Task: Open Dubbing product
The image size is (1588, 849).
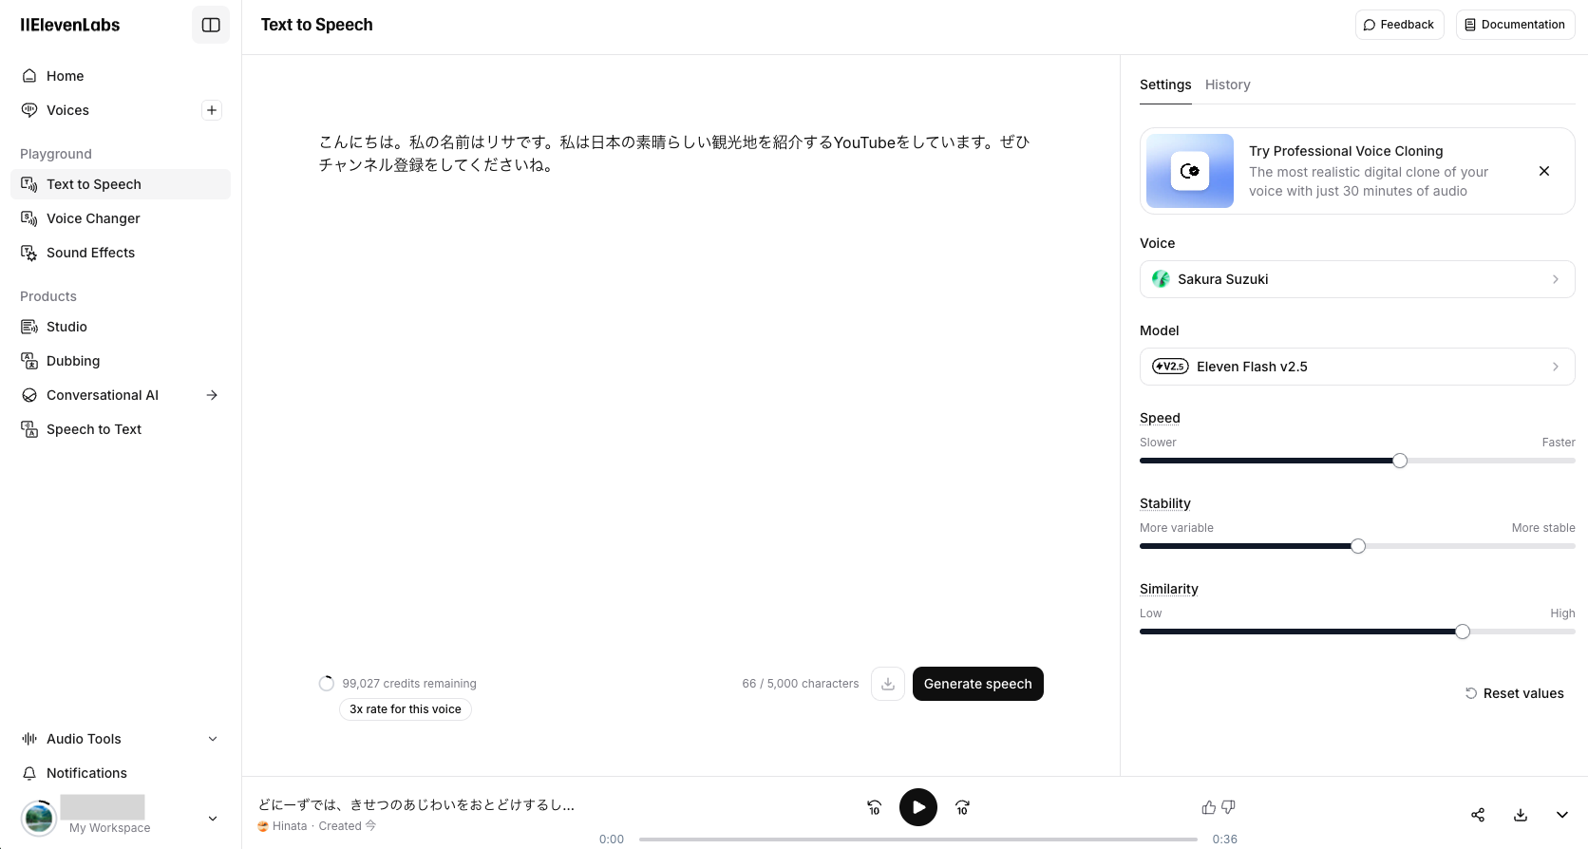Action: pyautogui.click(x=121, y=361)
